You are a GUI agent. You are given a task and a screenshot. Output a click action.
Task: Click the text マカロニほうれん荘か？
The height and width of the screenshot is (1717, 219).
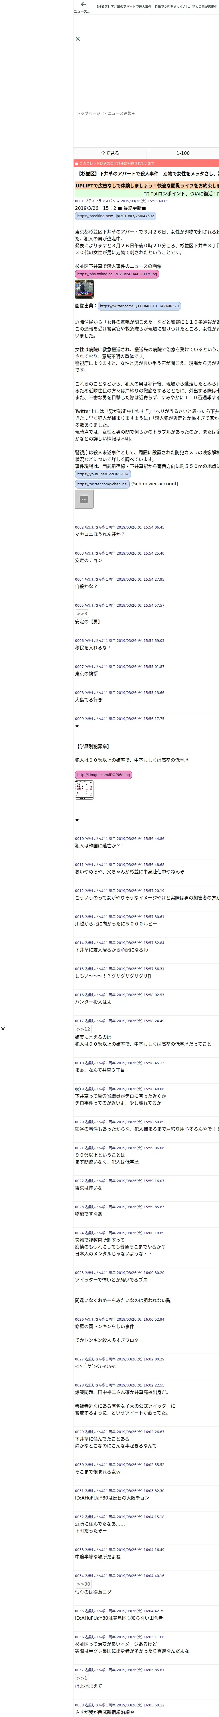[100, 535]
